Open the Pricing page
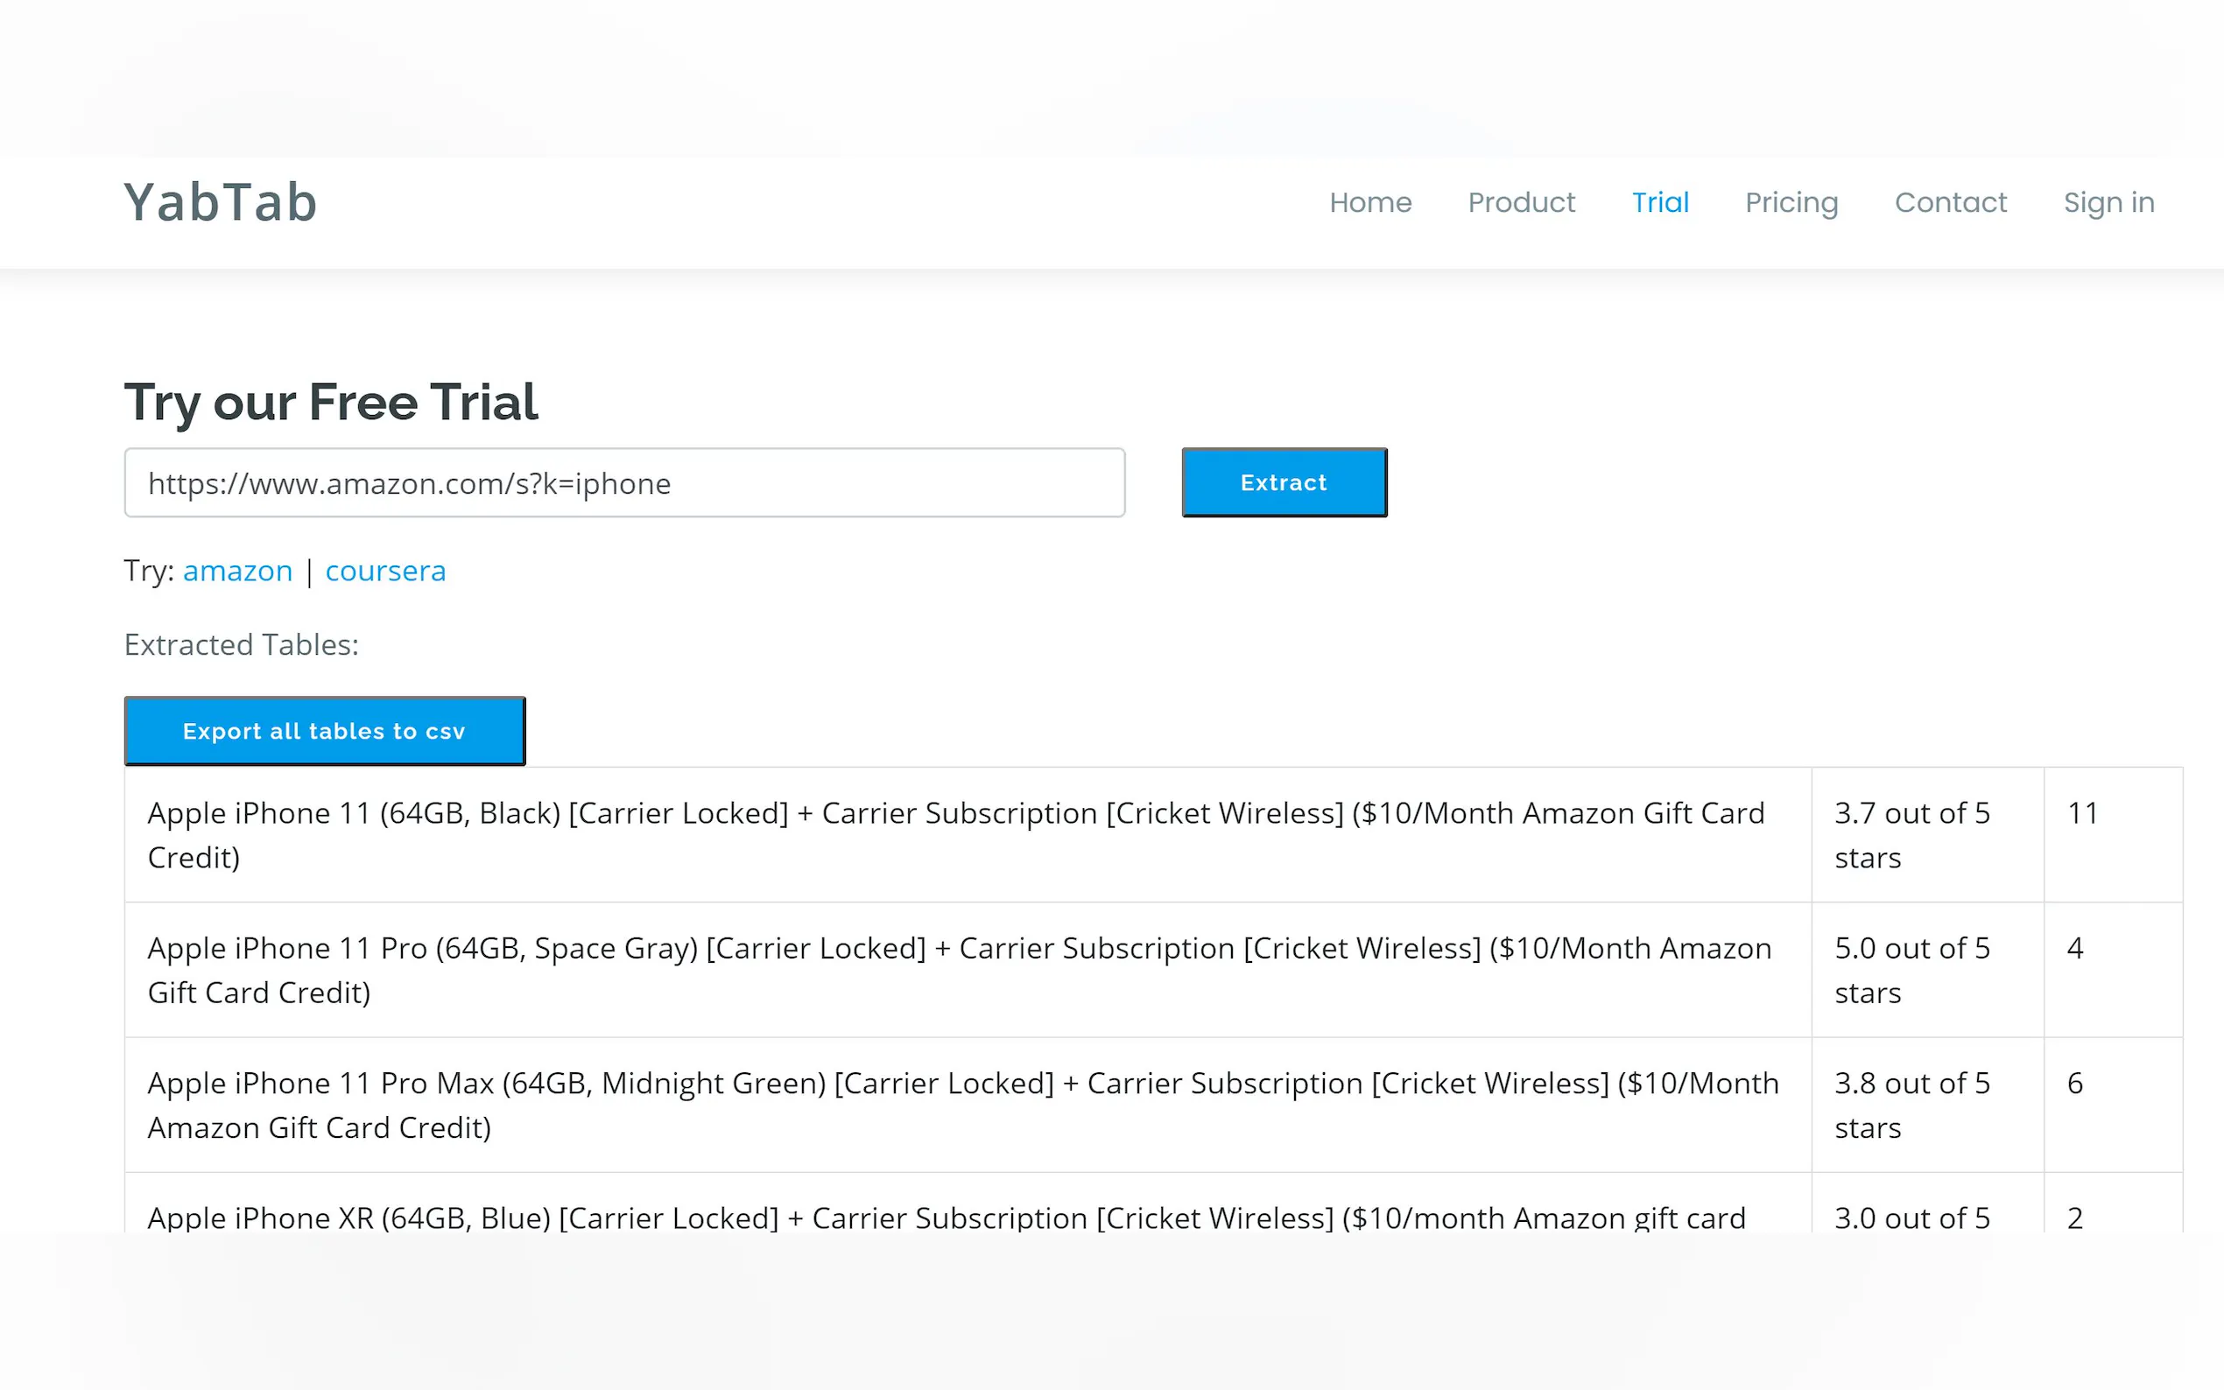2224x1390 pixels. (x=1791, y=202)
